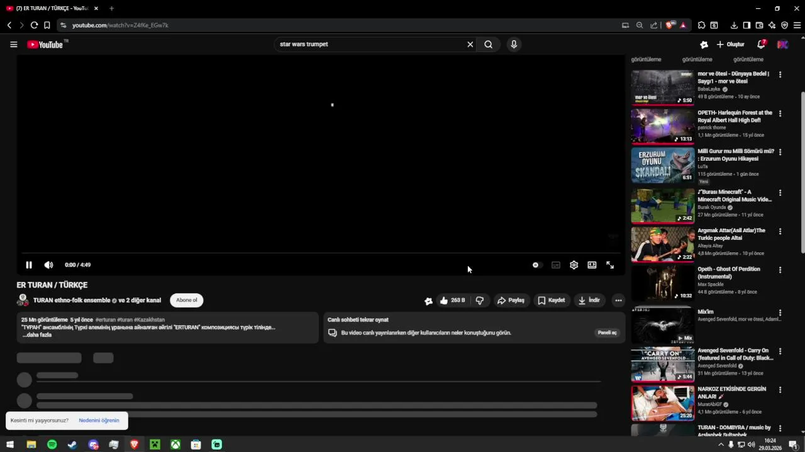Open Spotify from the taskbar
Image resolution: width=805 pixels, height=452 pixels.
tap(52, 444)
